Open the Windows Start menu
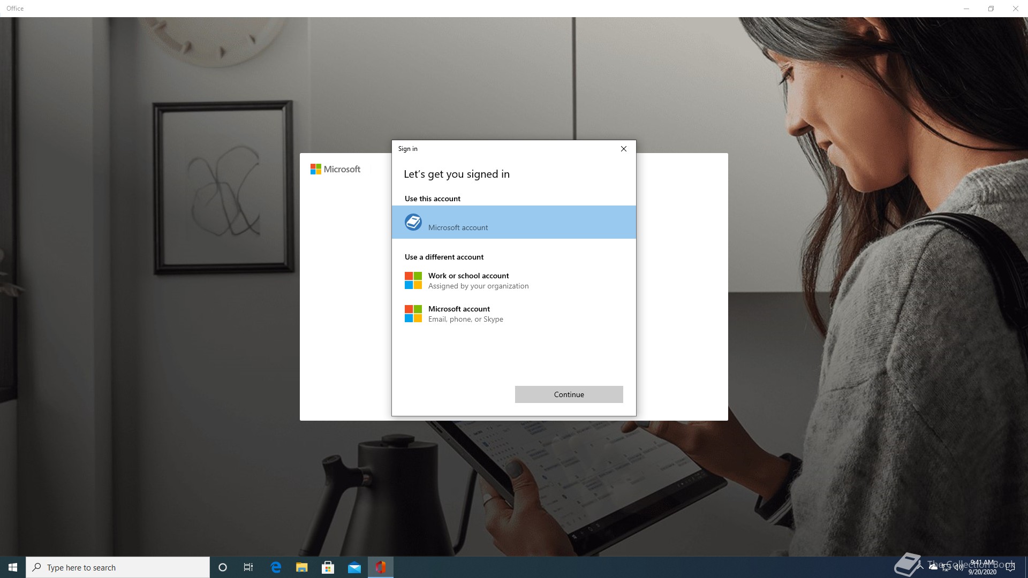The height and width of the screenshot is (578, 1028). 13,567
